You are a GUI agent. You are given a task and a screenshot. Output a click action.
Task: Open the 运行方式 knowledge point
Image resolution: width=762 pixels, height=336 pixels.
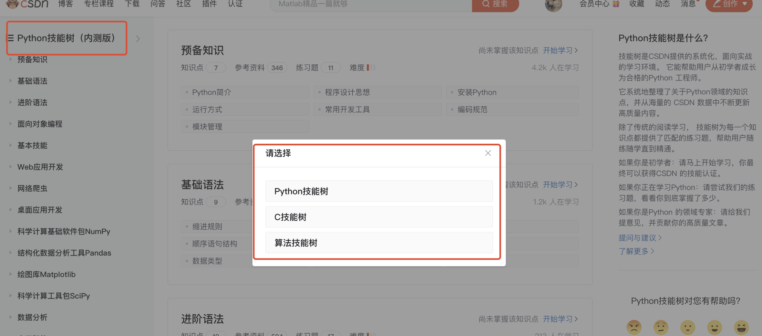245,110
